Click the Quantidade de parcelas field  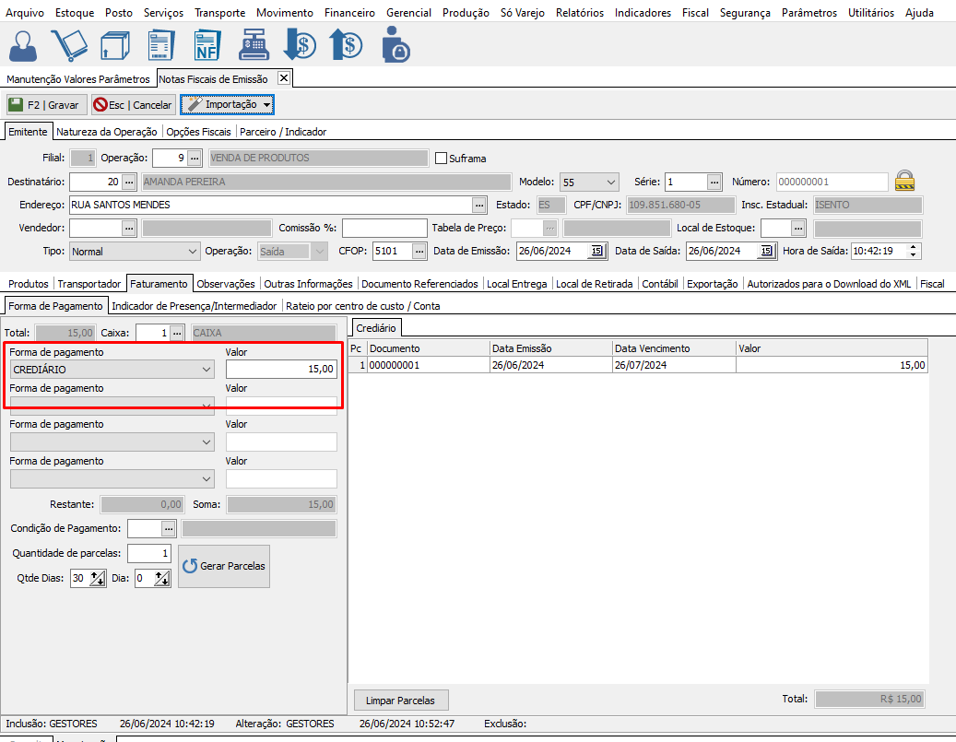coord(148,553)
